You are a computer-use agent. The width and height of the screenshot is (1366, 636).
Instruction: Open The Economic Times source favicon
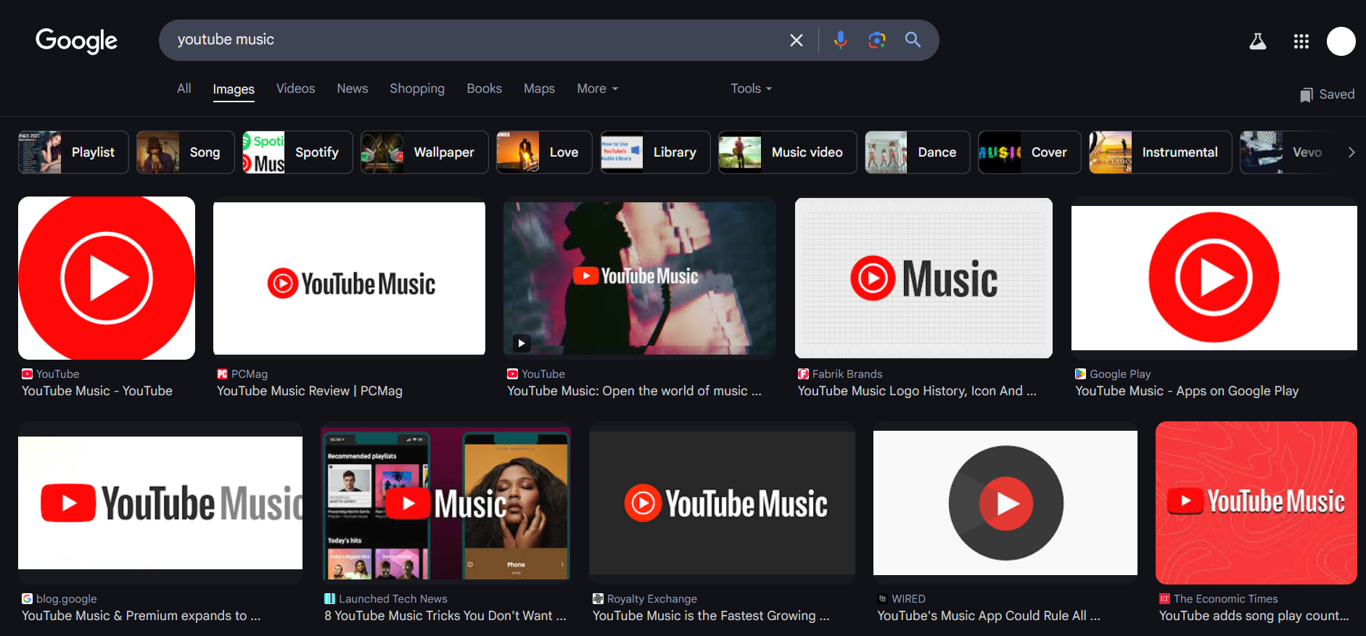pos(1164,599)
